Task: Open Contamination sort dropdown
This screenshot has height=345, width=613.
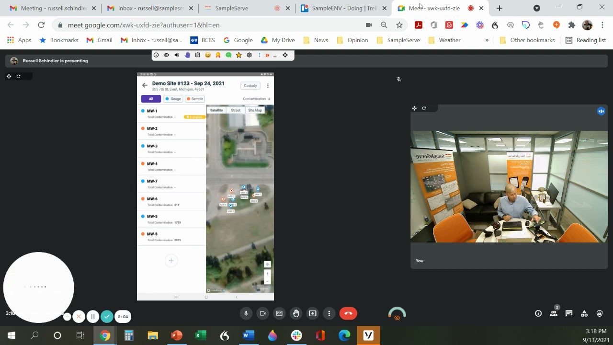Action: [257, 99]
